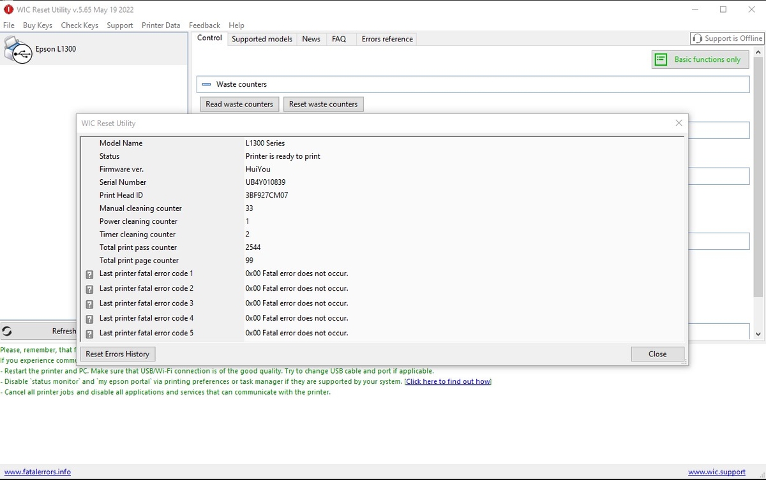
Task: Click help icon for fatal error code 2
Action: click(x=89, y=289)
